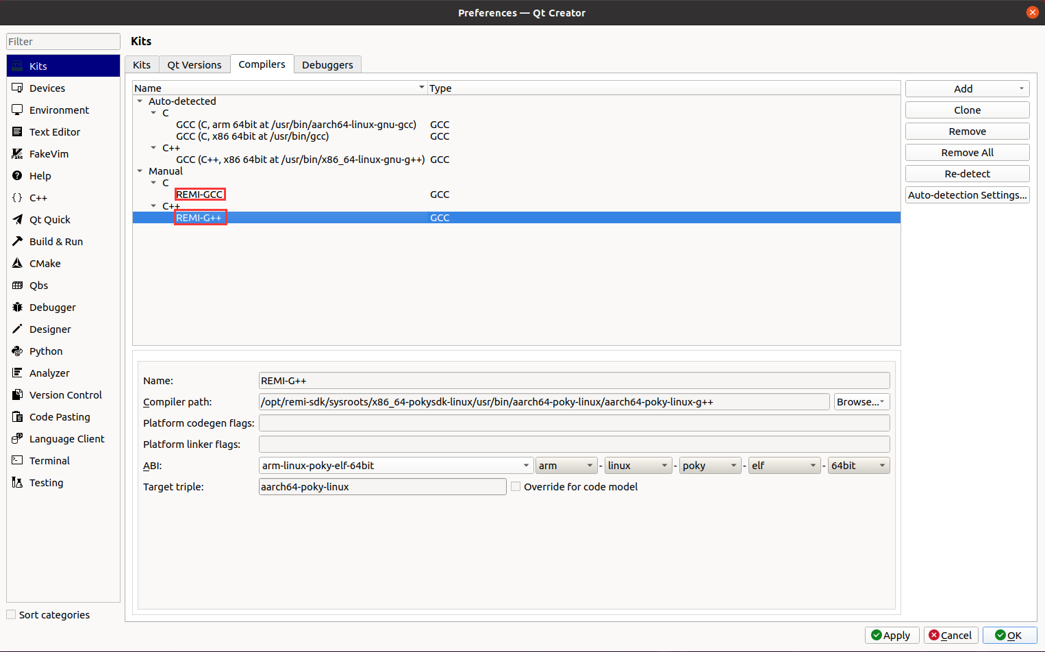Collapse the Auto-detected compilers group
Screen dimensions: 1045x652
[x=140, y=101]
